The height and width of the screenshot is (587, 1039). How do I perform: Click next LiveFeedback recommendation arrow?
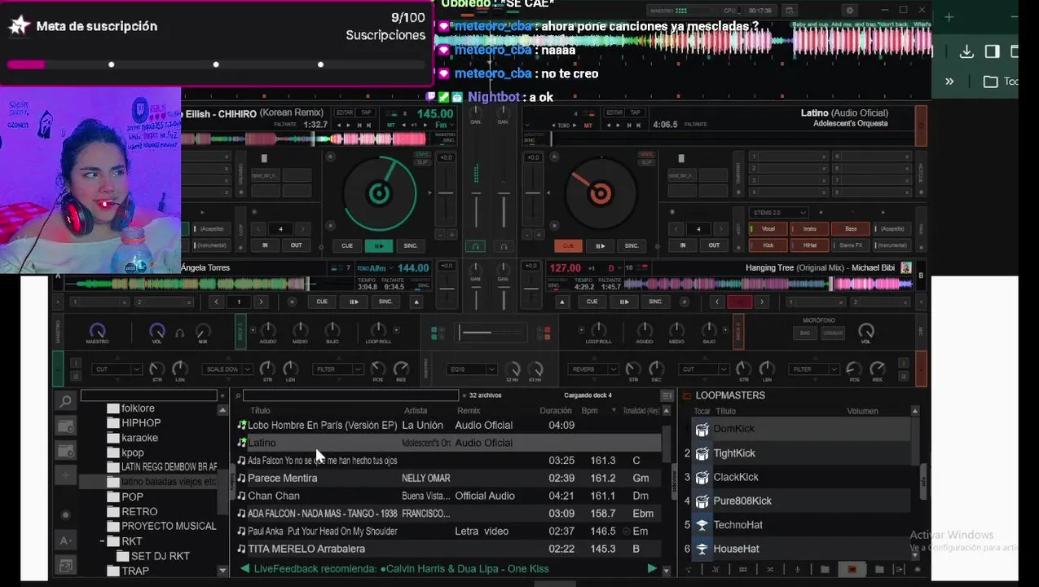tap(651, 569)
